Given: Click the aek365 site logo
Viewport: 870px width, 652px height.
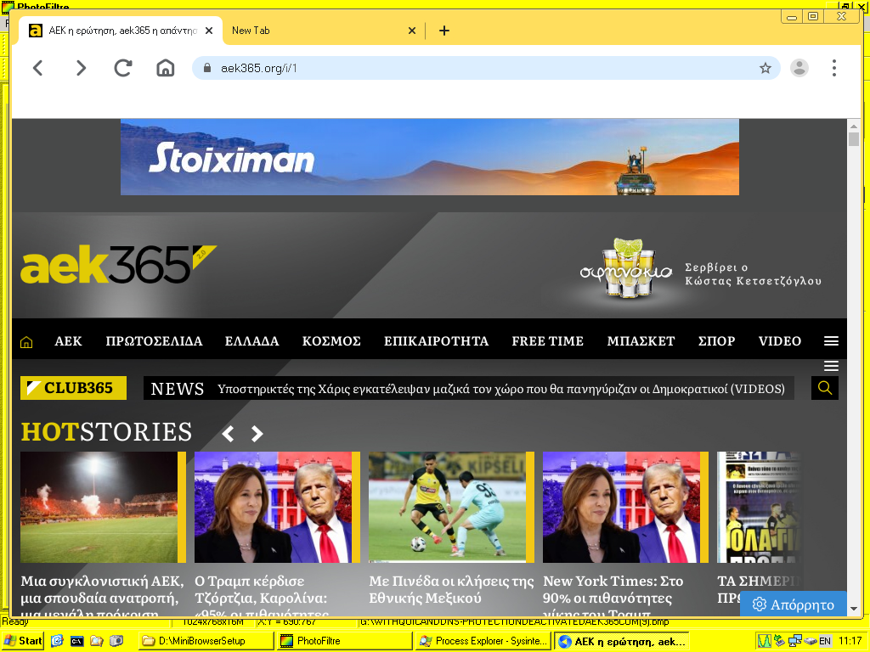Looking at the screenshot, I should coord(118,264).
